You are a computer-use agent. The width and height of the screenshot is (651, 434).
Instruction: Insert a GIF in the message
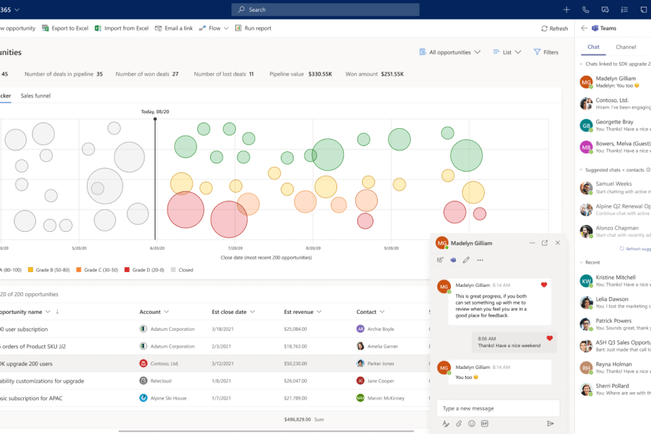pos(485,424)
